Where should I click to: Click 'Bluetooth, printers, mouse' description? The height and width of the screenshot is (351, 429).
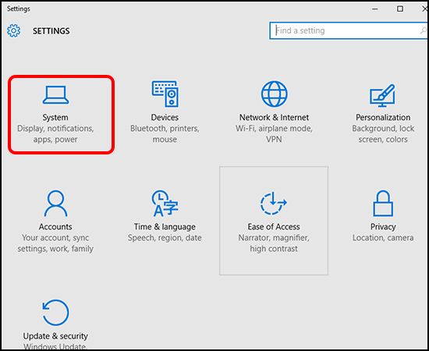click(165, 134)
